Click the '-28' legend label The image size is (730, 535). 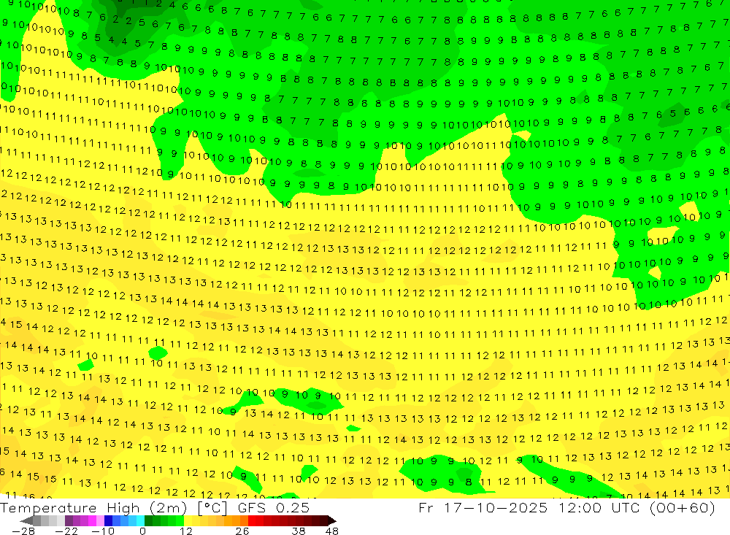23,531
